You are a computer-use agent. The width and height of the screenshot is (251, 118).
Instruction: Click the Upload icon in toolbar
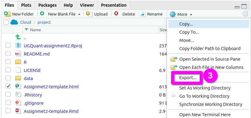click(89, 14)
